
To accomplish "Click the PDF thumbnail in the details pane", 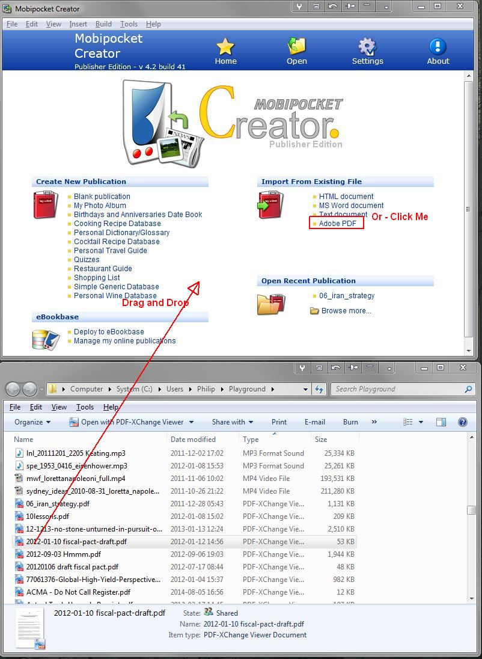I will [x=30, y=627].
